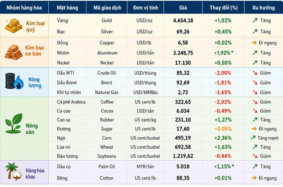
Task: Click the copper ingots icon for Kim loại cơ bản
Action: 14,52
